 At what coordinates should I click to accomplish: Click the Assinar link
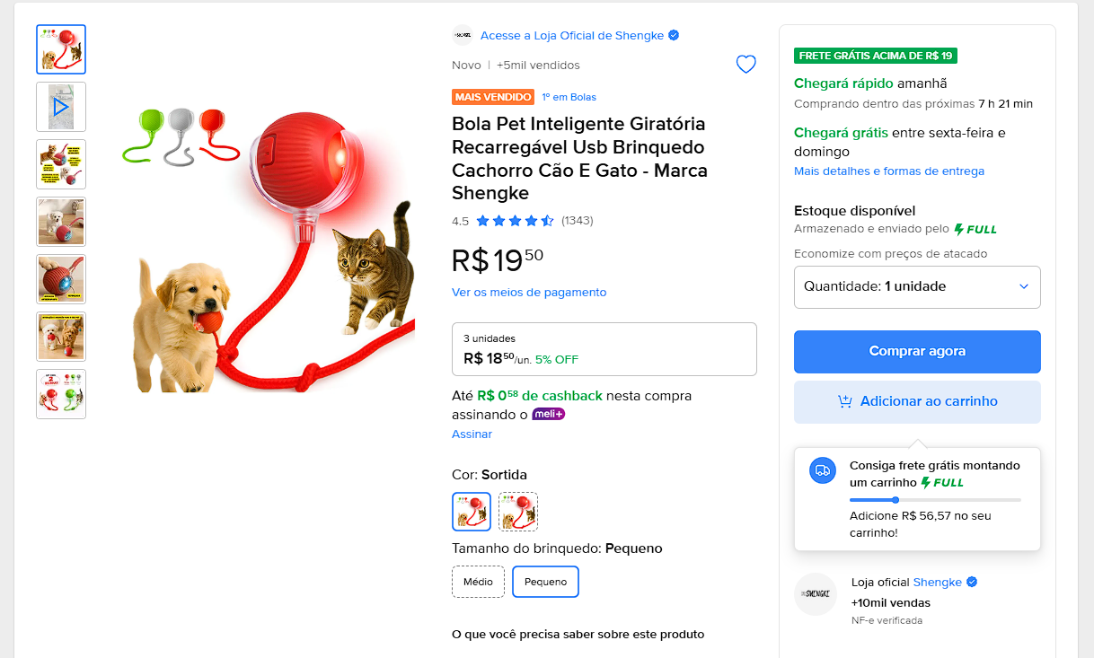[x=472, y=434]
